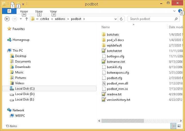Select Favorites in the navigation pane
Viewport: 185px width, 131px height.
pos(19,29)
